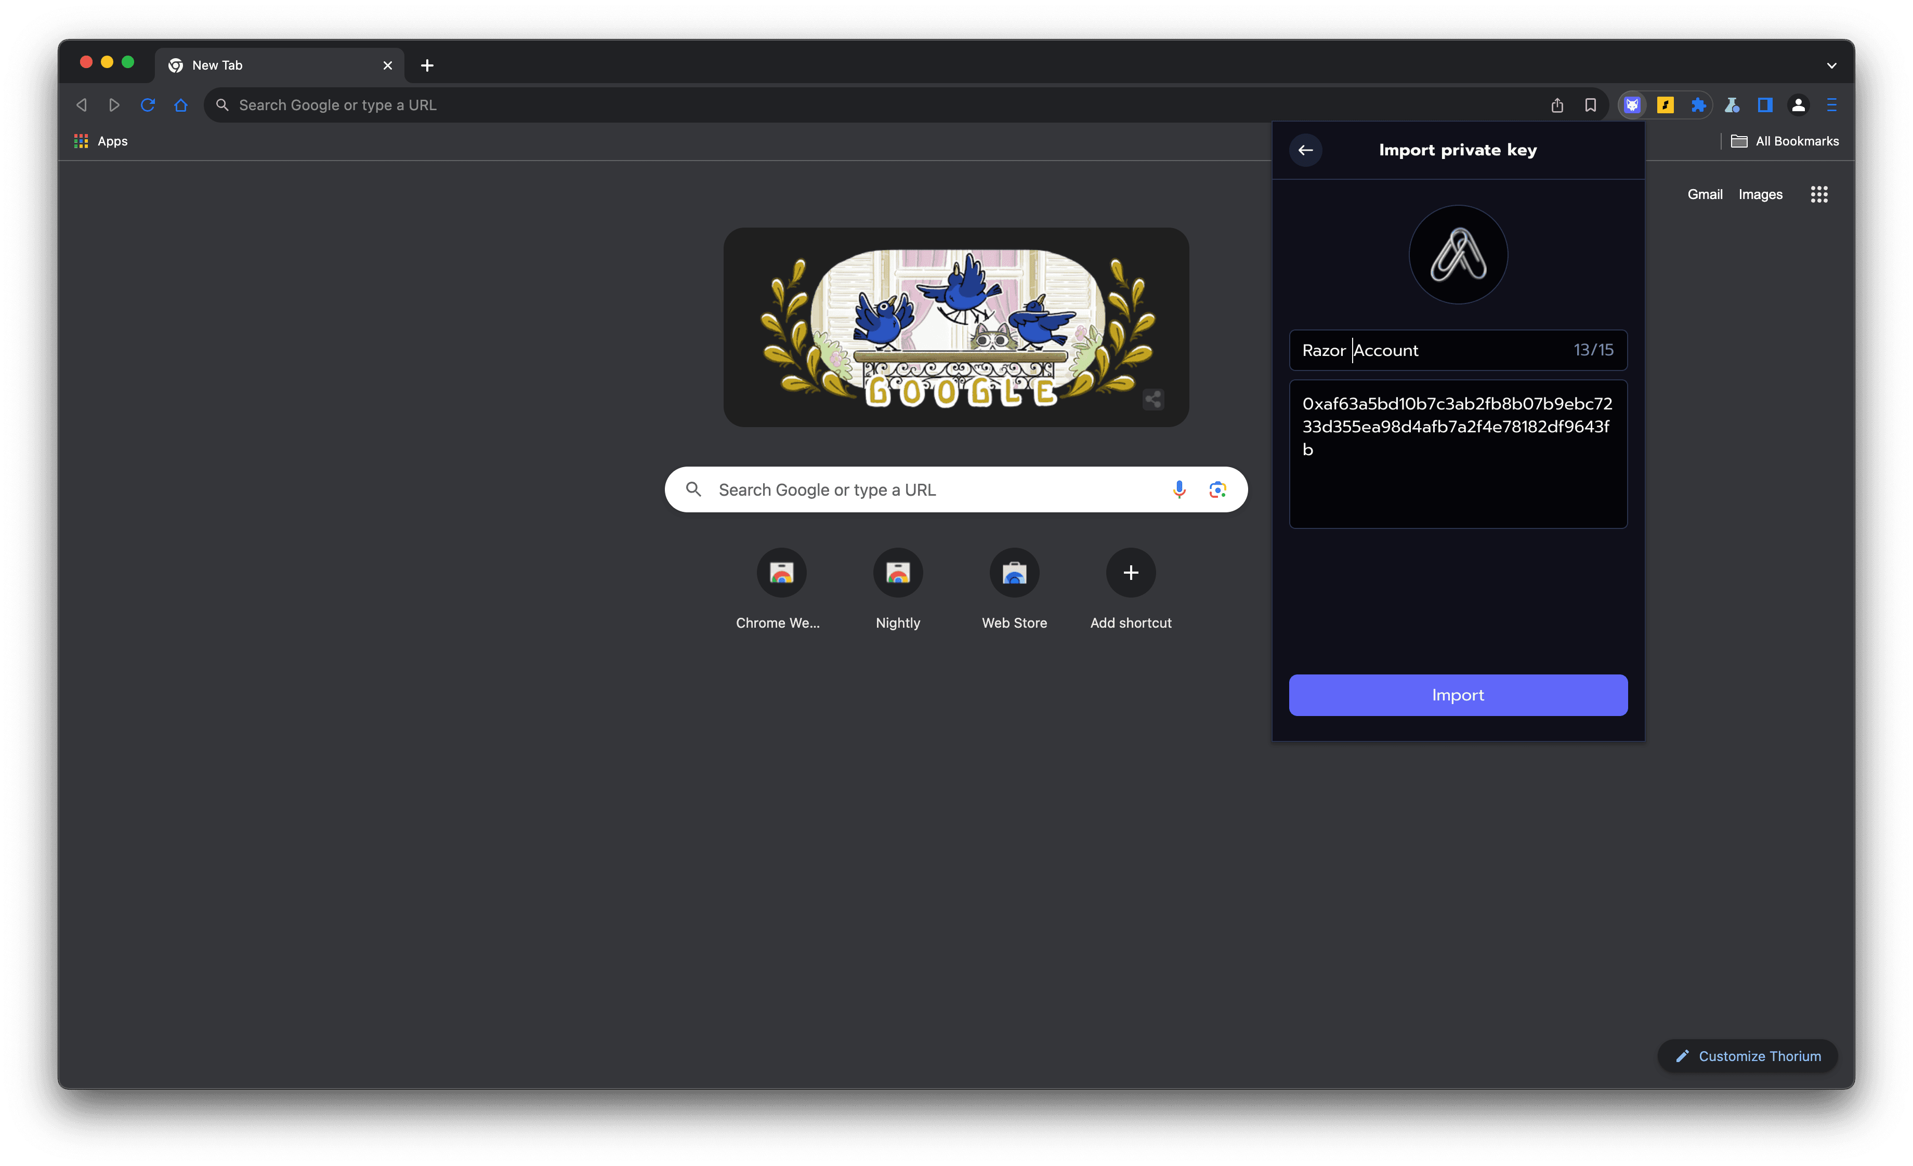Viewport: 1913px width, 1166px height.
Task: Start voice search with microphone
Action: [1178, 489]
